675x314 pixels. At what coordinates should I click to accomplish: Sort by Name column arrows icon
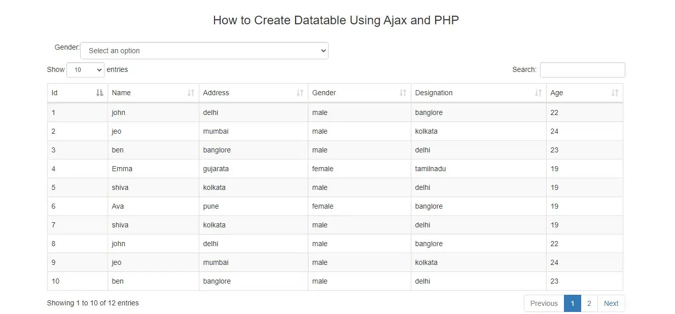(191, 93)
